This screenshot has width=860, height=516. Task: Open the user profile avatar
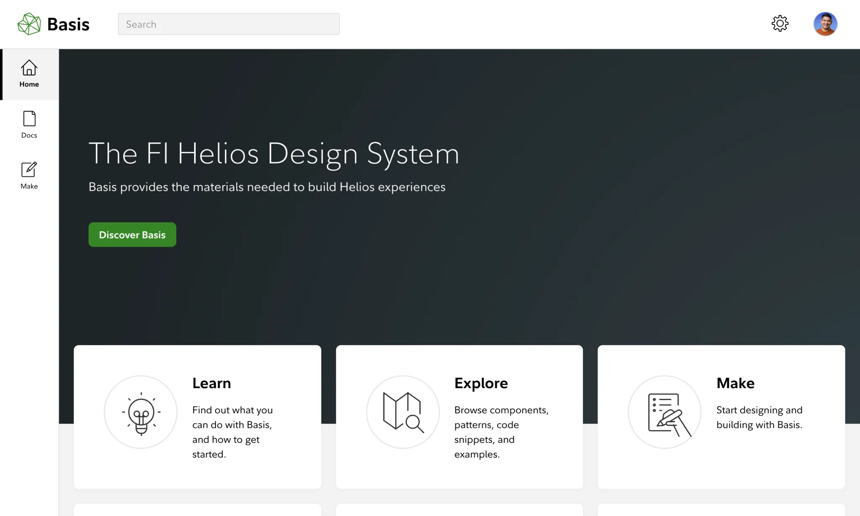[825, 24]
